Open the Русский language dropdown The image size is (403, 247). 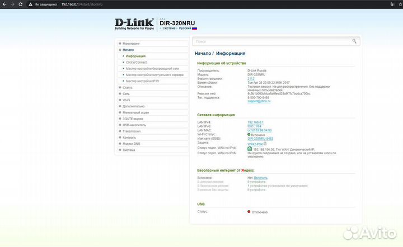pyautogui.click(x=185, y=28)
